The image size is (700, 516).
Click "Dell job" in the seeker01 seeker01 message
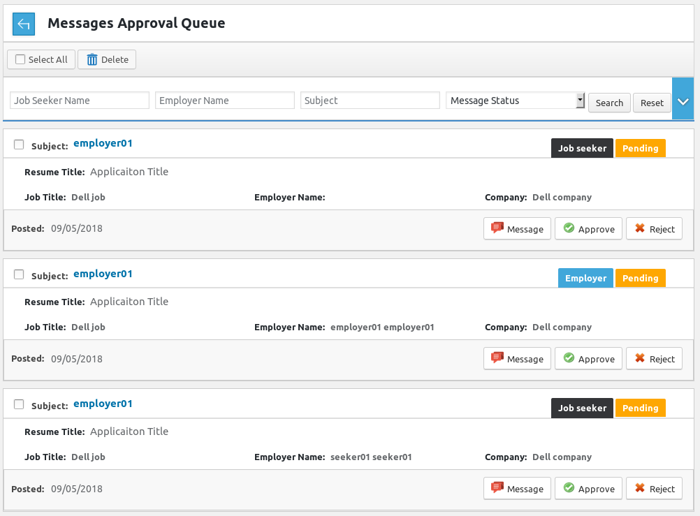89,457
